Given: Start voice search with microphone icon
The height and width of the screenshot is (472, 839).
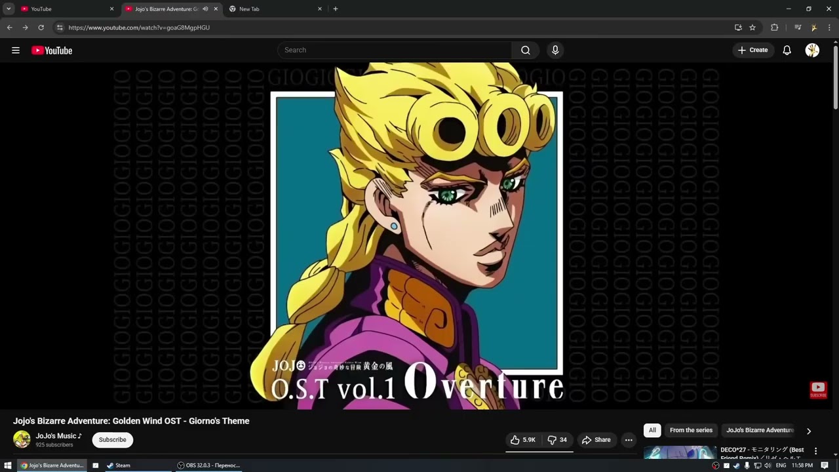Looking at the screenshot, I should tap(555, 50).
